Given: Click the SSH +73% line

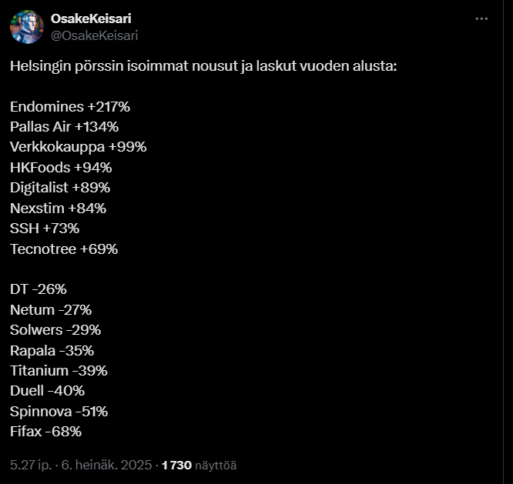Looking at the screenshot, I should pyautogui.click(x=45, y=229).
